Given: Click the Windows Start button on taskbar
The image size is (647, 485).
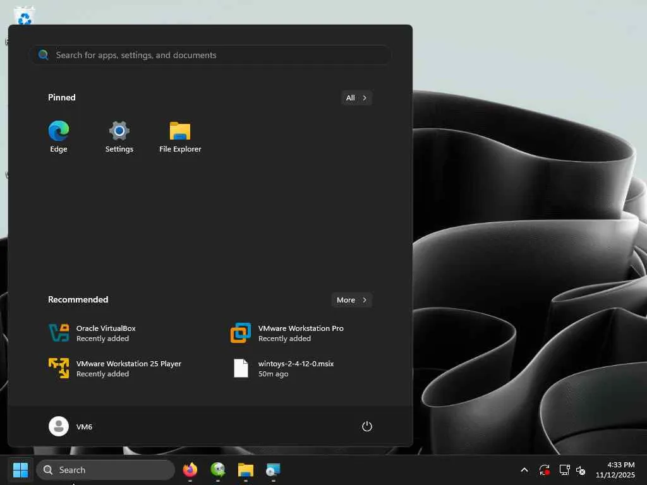Looking at the screenshot, I should (20, 470).
